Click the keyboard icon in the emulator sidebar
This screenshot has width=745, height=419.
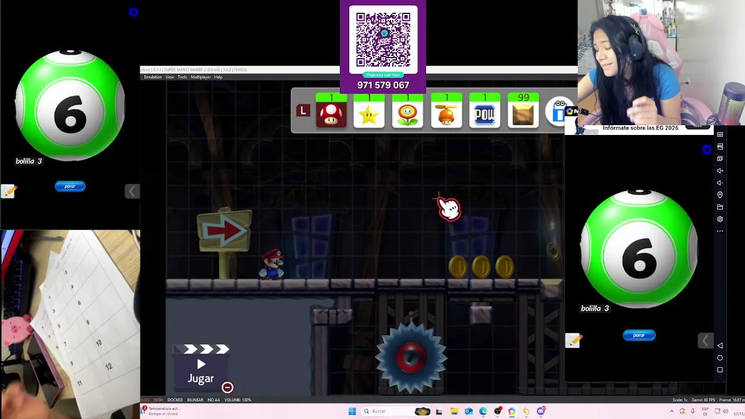click(720, 134)
